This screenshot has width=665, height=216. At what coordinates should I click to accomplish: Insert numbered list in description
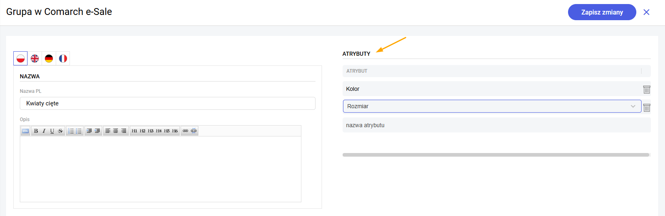71,131
